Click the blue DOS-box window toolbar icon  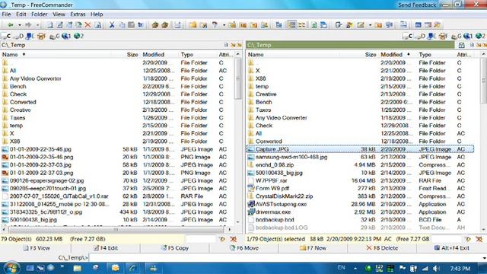click(418, 25)
